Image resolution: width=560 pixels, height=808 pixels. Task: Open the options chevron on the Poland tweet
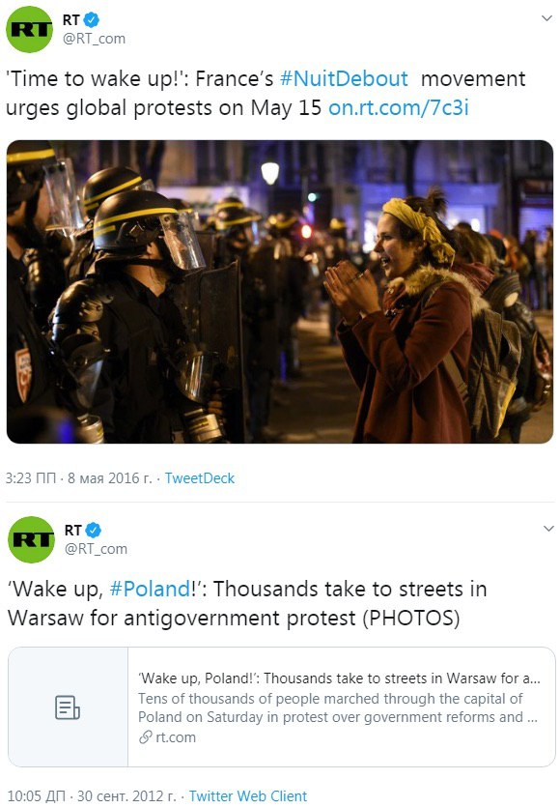pyautogui.click(x=548, y=529)
